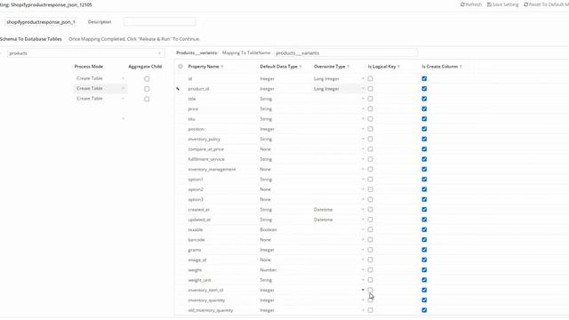Click the Refresh icon in top toolbar
569x320 pixels.
(462, 4)
